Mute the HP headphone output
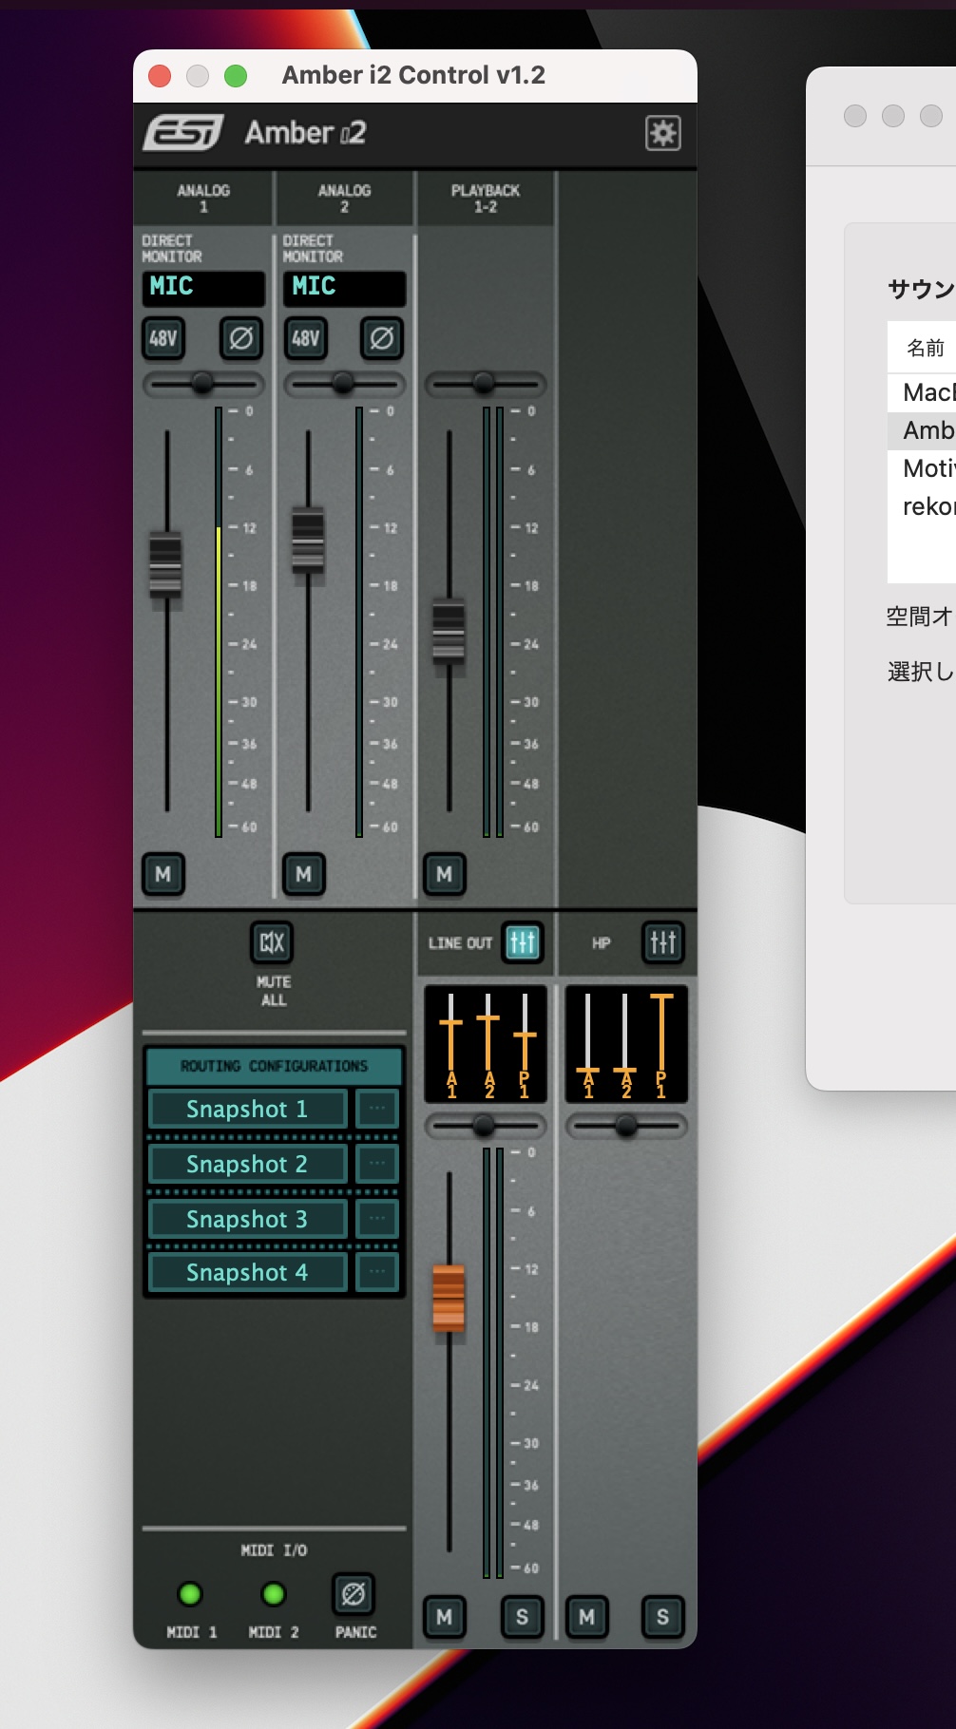 tap(586, 1617)
